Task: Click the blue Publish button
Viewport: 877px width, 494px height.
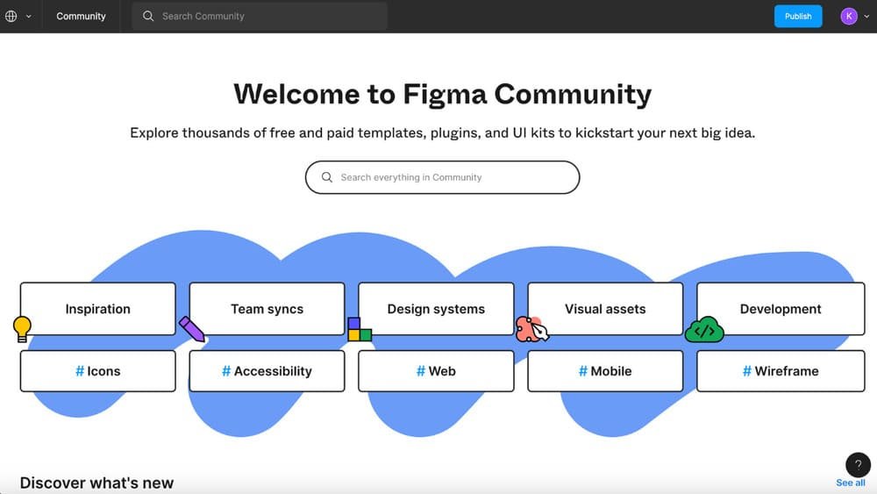Action: pos(797,16)
